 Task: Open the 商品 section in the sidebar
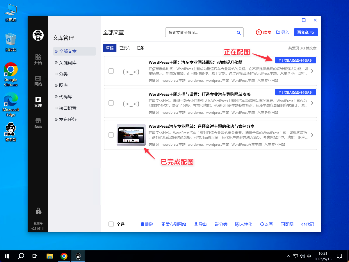pyautogui.click(x=38, y=123)
